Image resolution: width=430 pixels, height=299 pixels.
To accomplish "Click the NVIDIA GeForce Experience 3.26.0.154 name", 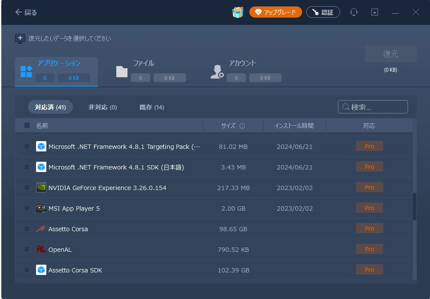I will click(107, 188).
